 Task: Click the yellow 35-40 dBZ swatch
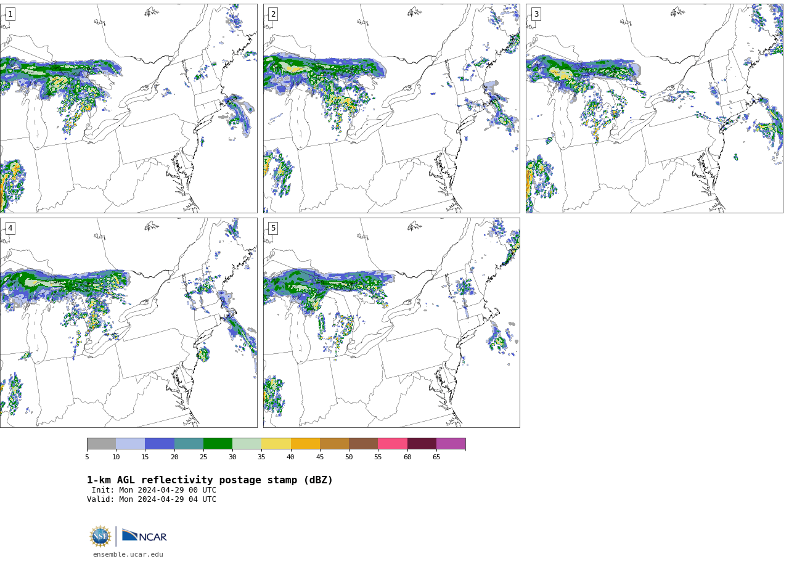276,444
